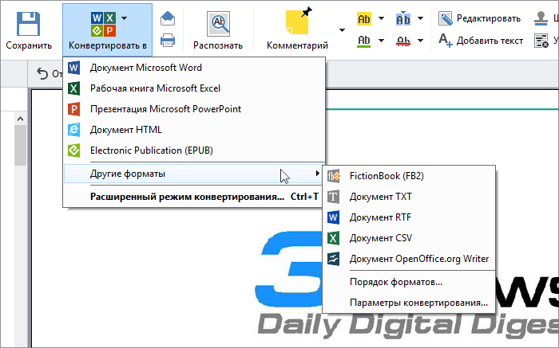
Task: Click the yellow Комментарий sticky note icon
Action: point(299,22)
